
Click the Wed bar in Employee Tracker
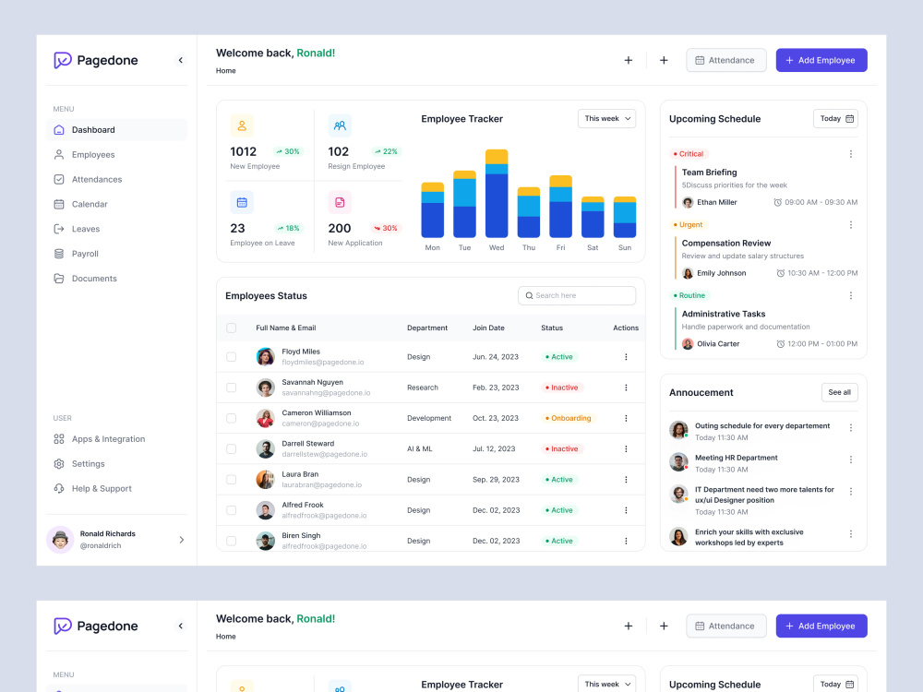point(497,193)
